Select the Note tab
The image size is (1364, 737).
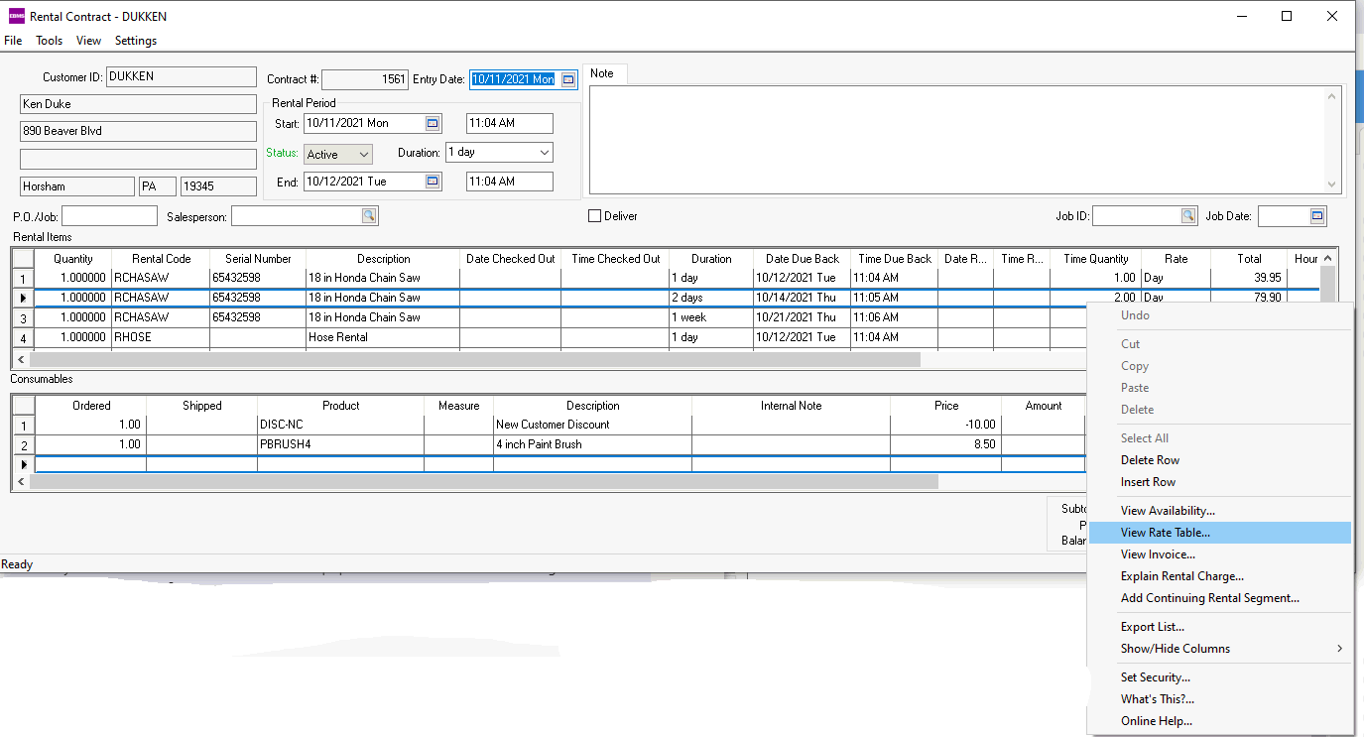(602, 73)
